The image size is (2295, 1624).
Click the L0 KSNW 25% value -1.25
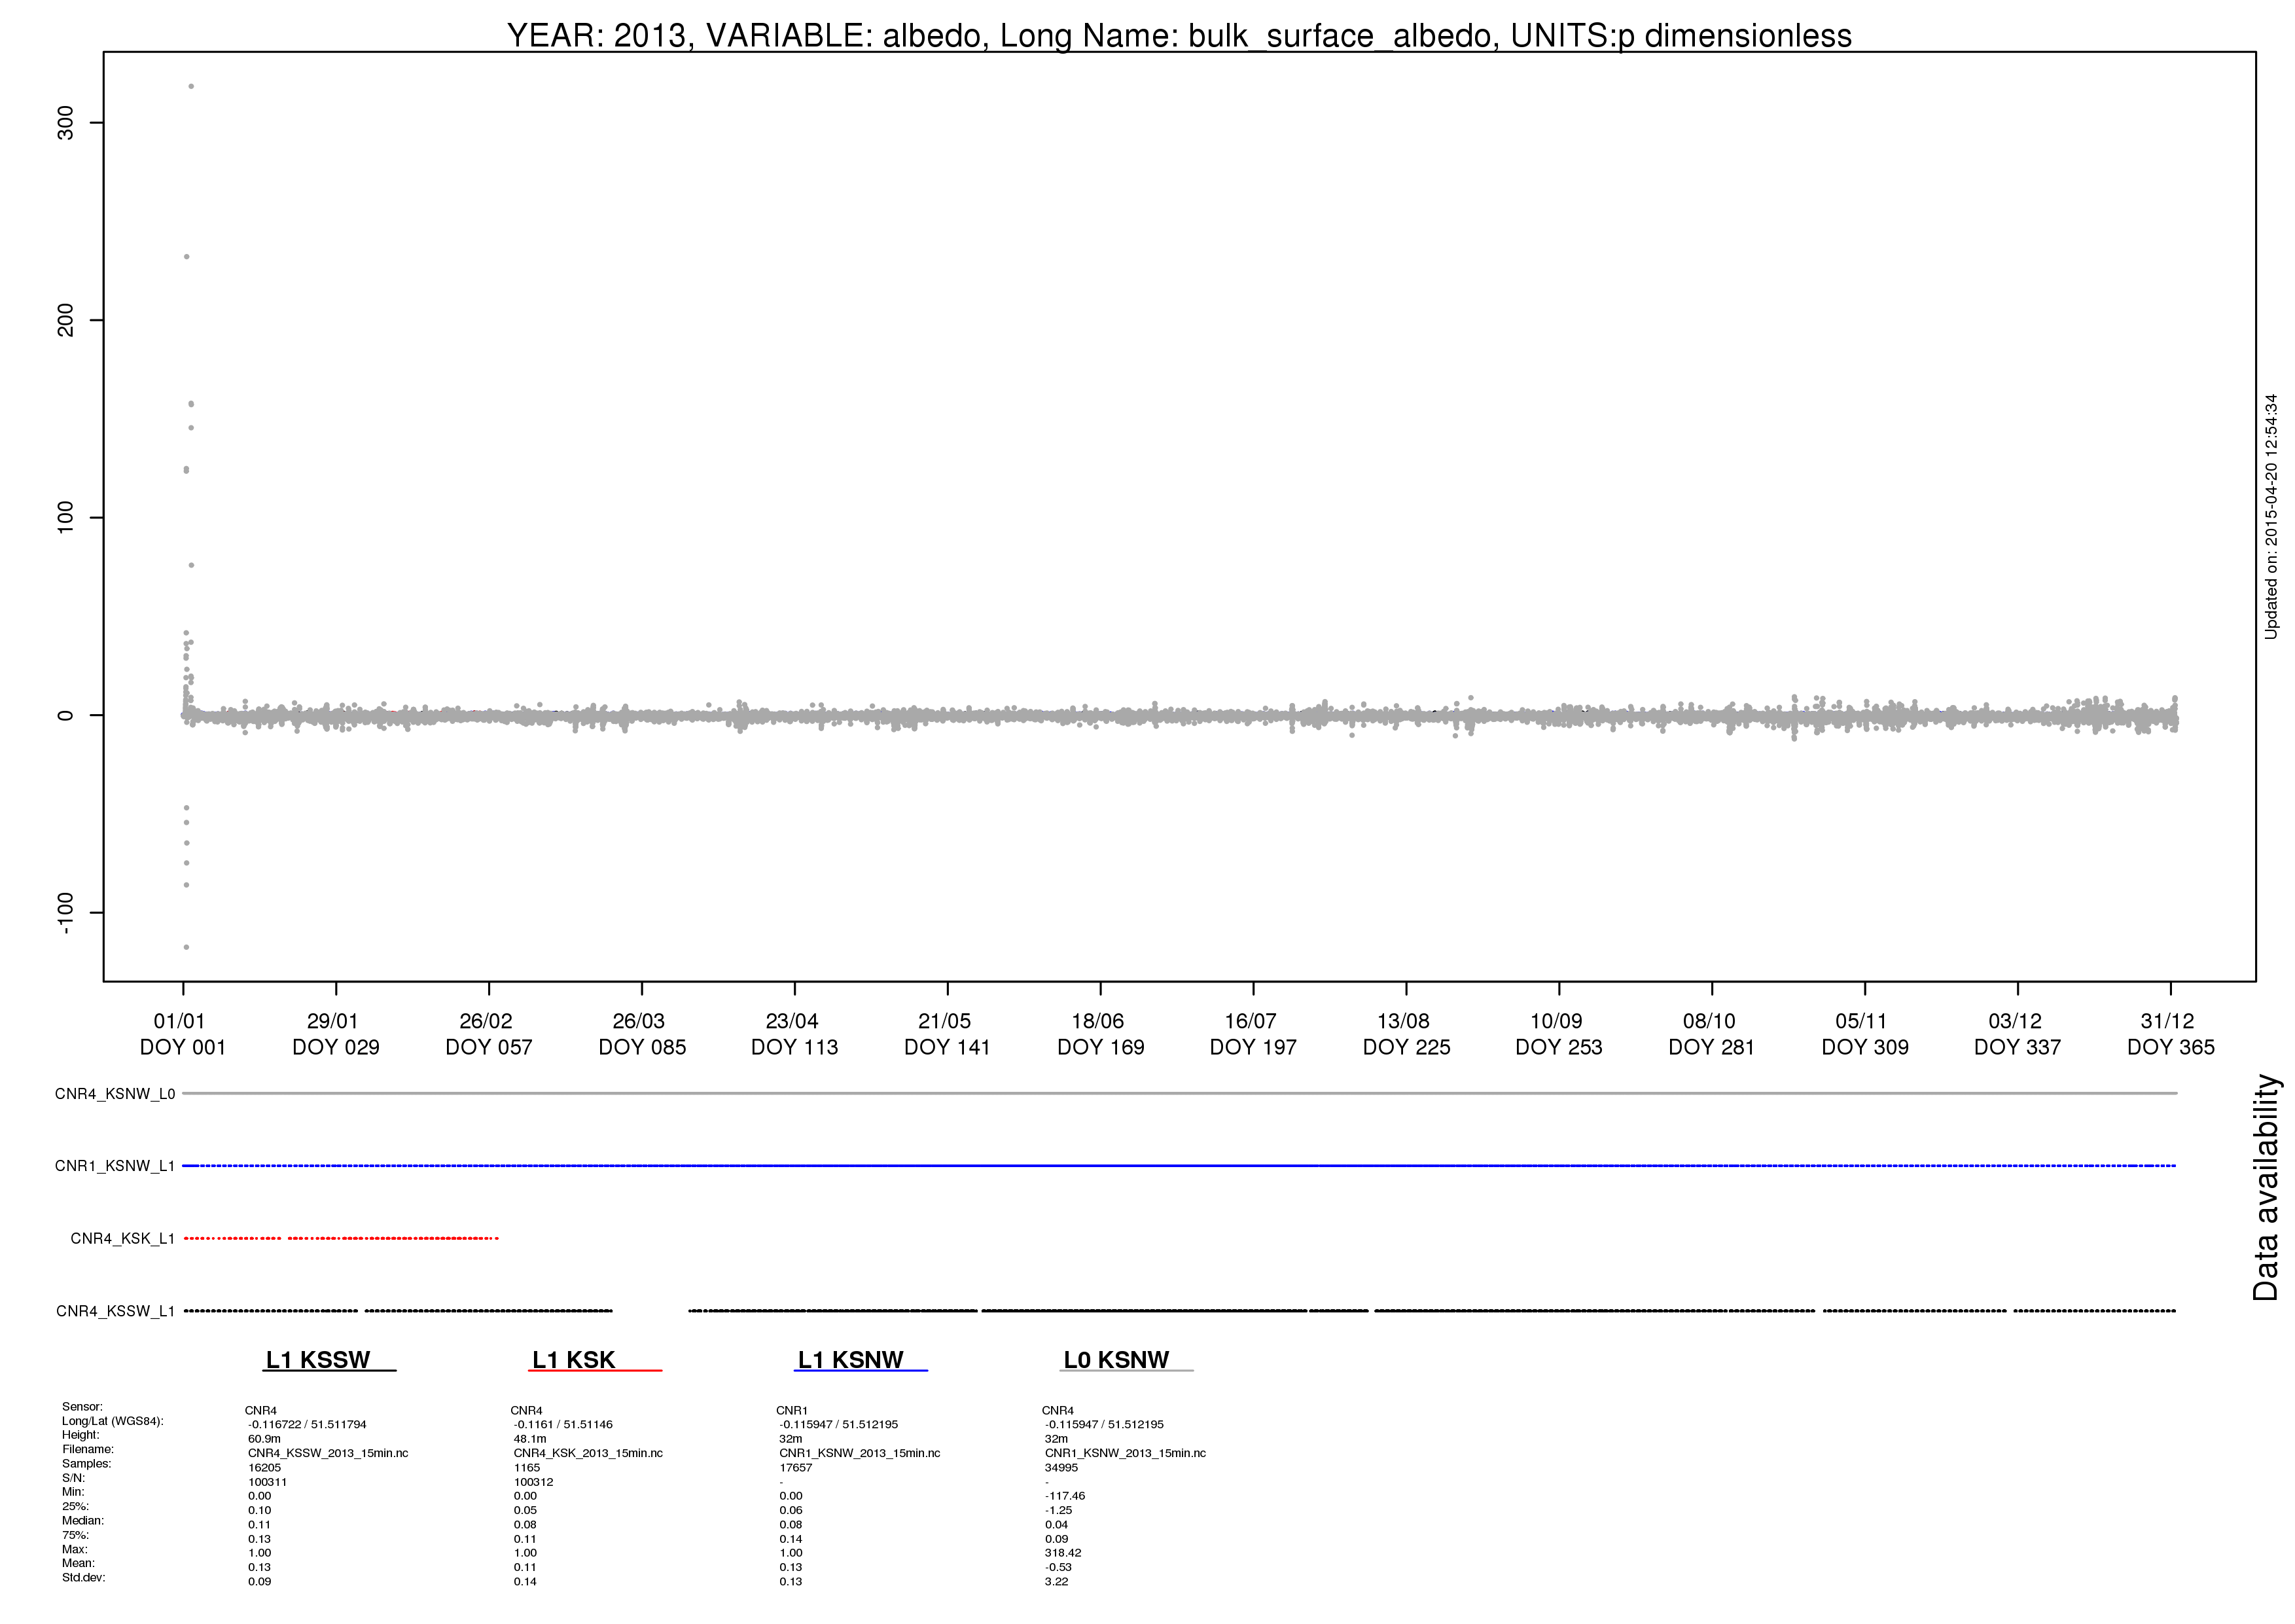click(x=1059, y=1510)
